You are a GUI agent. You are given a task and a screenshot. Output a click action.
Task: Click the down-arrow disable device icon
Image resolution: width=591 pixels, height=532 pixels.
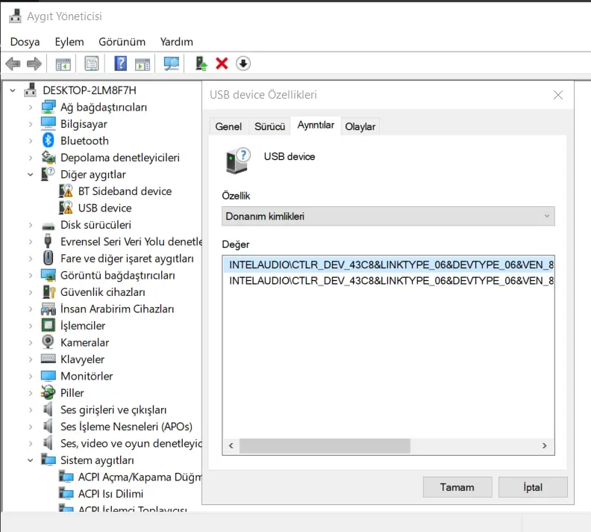(243, 64)
